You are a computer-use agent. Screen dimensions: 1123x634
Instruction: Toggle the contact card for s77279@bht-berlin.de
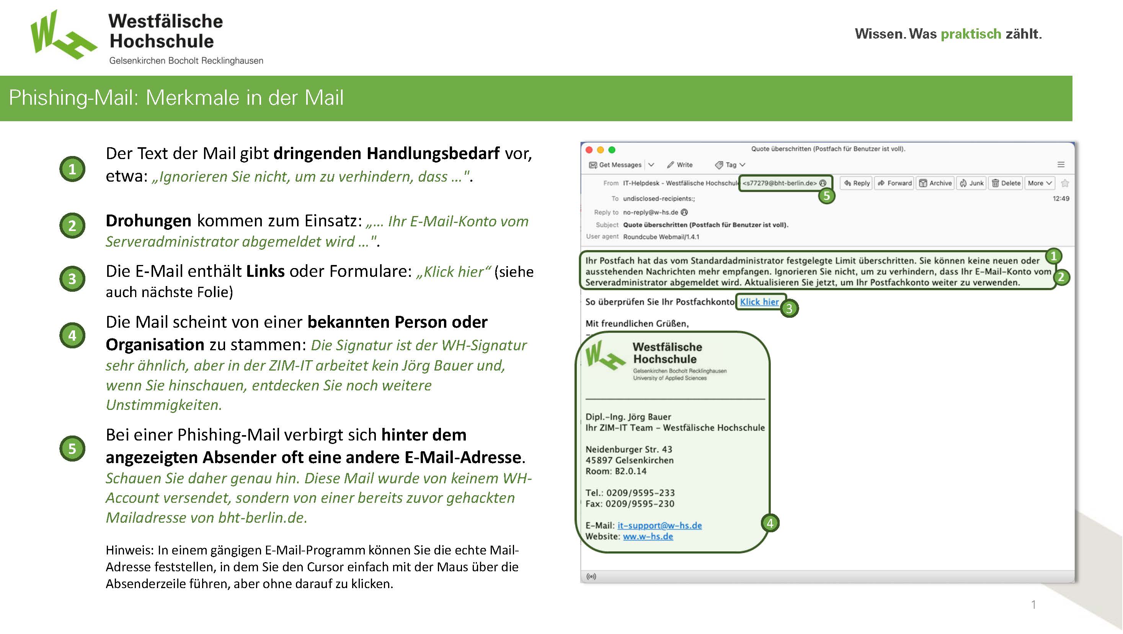[823, 183]
